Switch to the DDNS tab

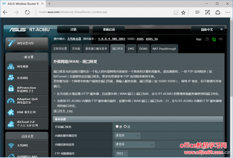pos(144,48)
